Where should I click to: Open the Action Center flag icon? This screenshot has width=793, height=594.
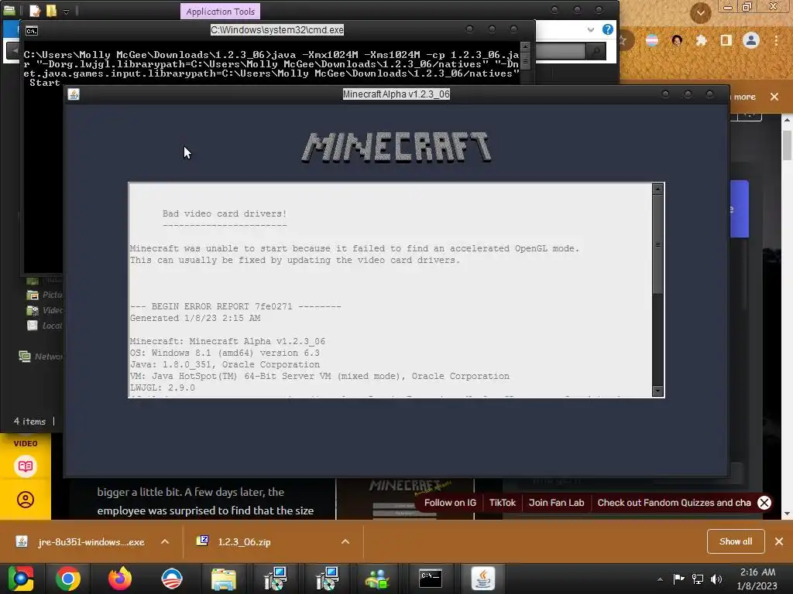click(678, 579)
